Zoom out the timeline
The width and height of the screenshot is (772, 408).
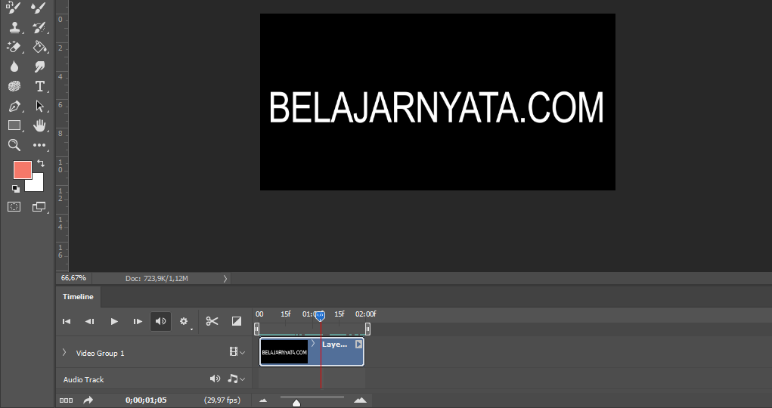tap(263, 400)
